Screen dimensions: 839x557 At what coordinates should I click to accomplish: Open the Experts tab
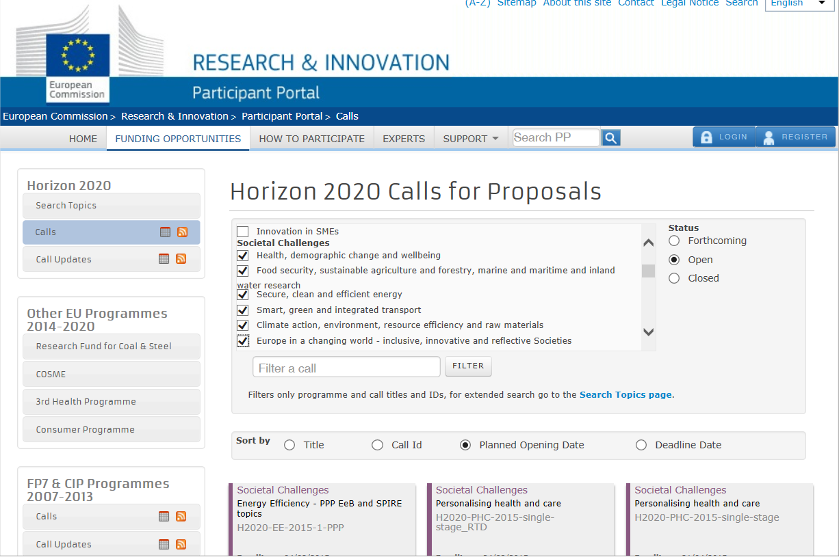pyautogui.click(x=404, y=138)
